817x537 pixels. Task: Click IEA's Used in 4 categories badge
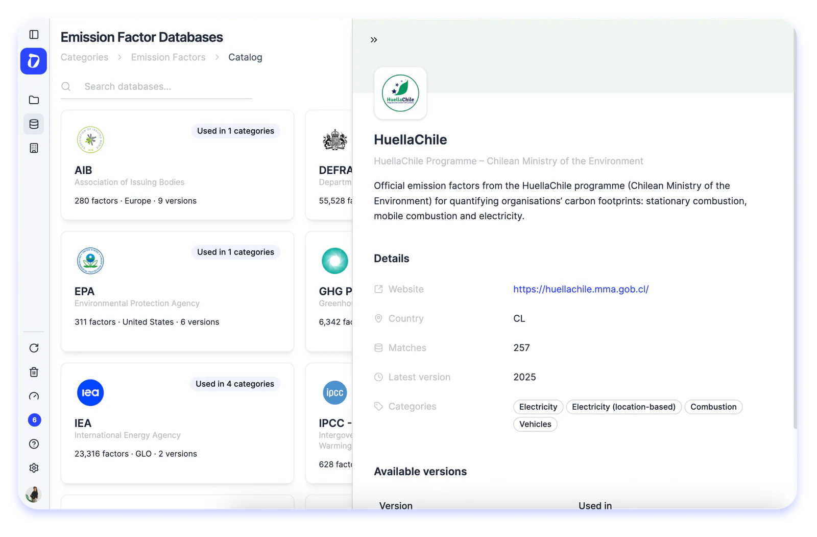coord(235,384)
